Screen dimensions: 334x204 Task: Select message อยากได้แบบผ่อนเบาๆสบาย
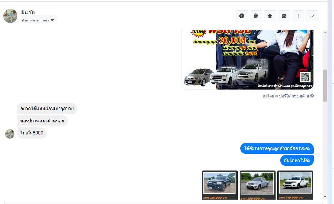tap(47, 109)
